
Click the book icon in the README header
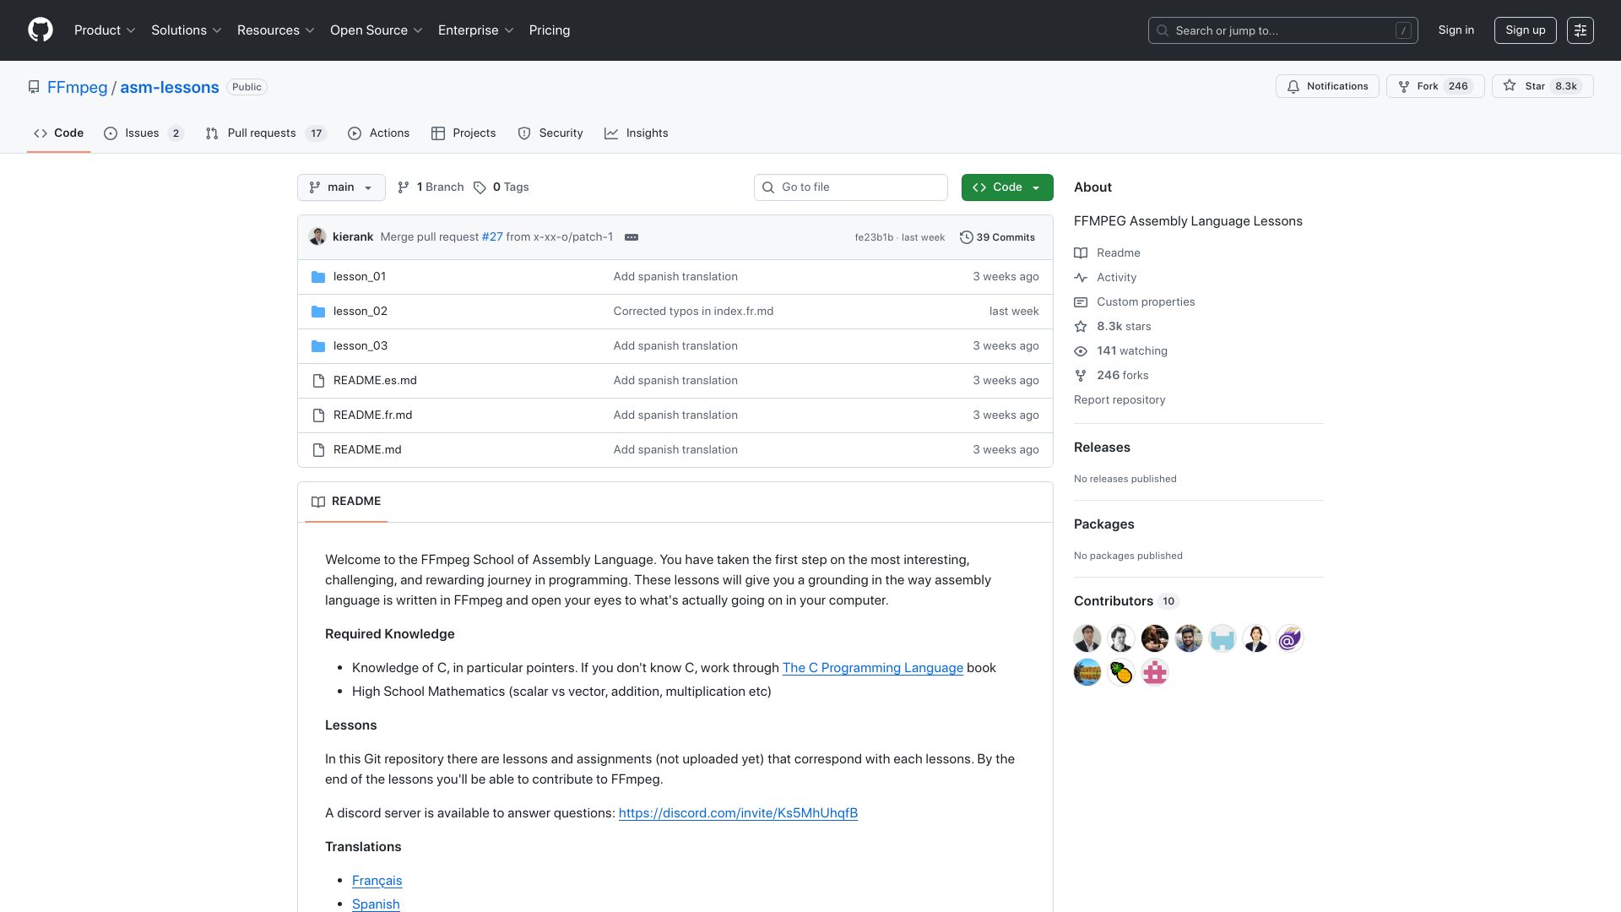[x=318, y=502]
